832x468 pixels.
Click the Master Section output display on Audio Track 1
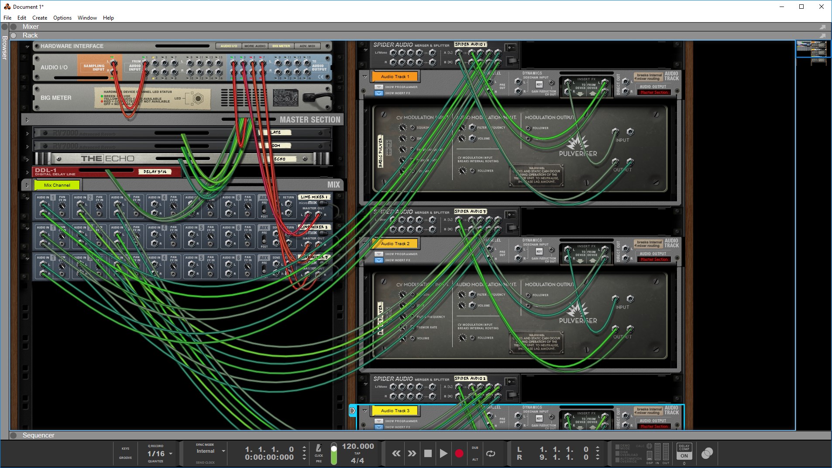654,92
